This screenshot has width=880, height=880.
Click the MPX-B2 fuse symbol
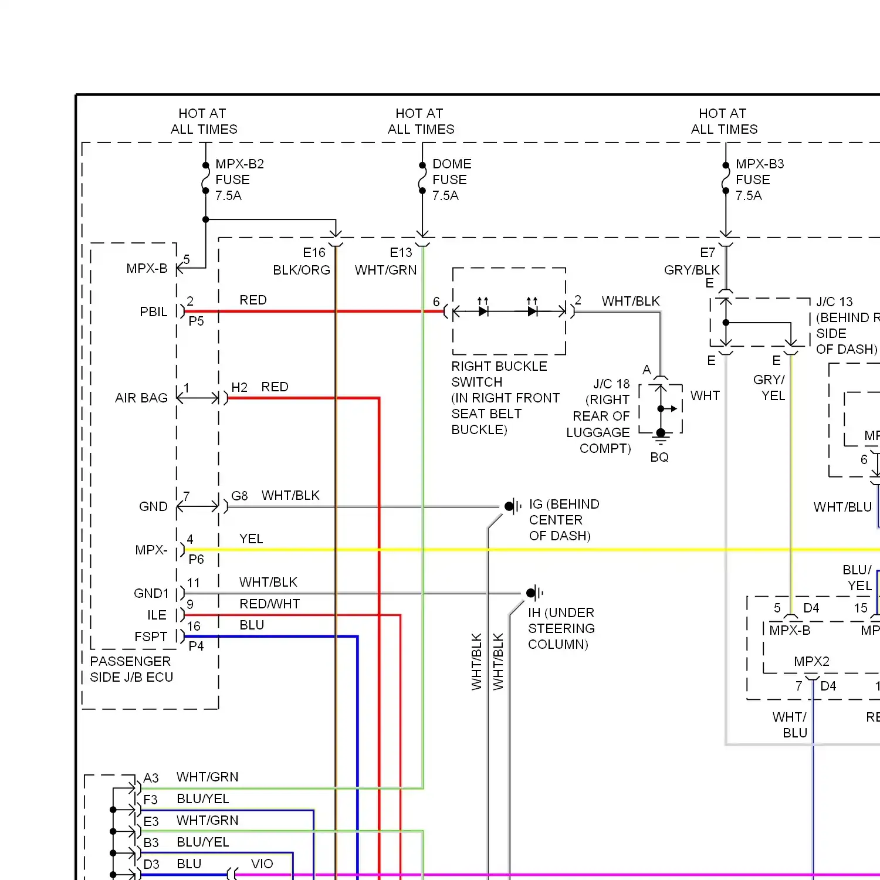(x=206, y=178)
